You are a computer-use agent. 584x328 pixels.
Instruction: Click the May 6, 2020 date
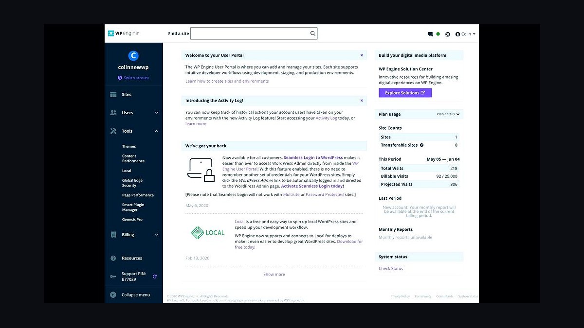click(197, 206)
